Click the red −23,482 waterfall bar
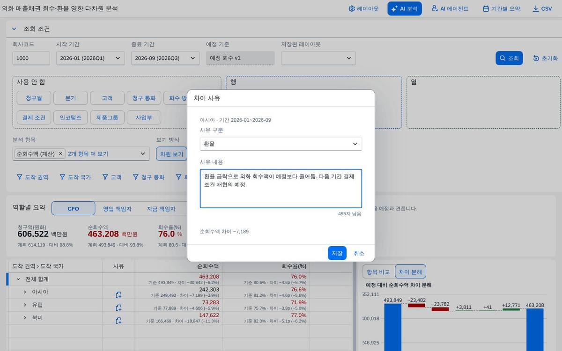The image size is (562, 351). 416,305
